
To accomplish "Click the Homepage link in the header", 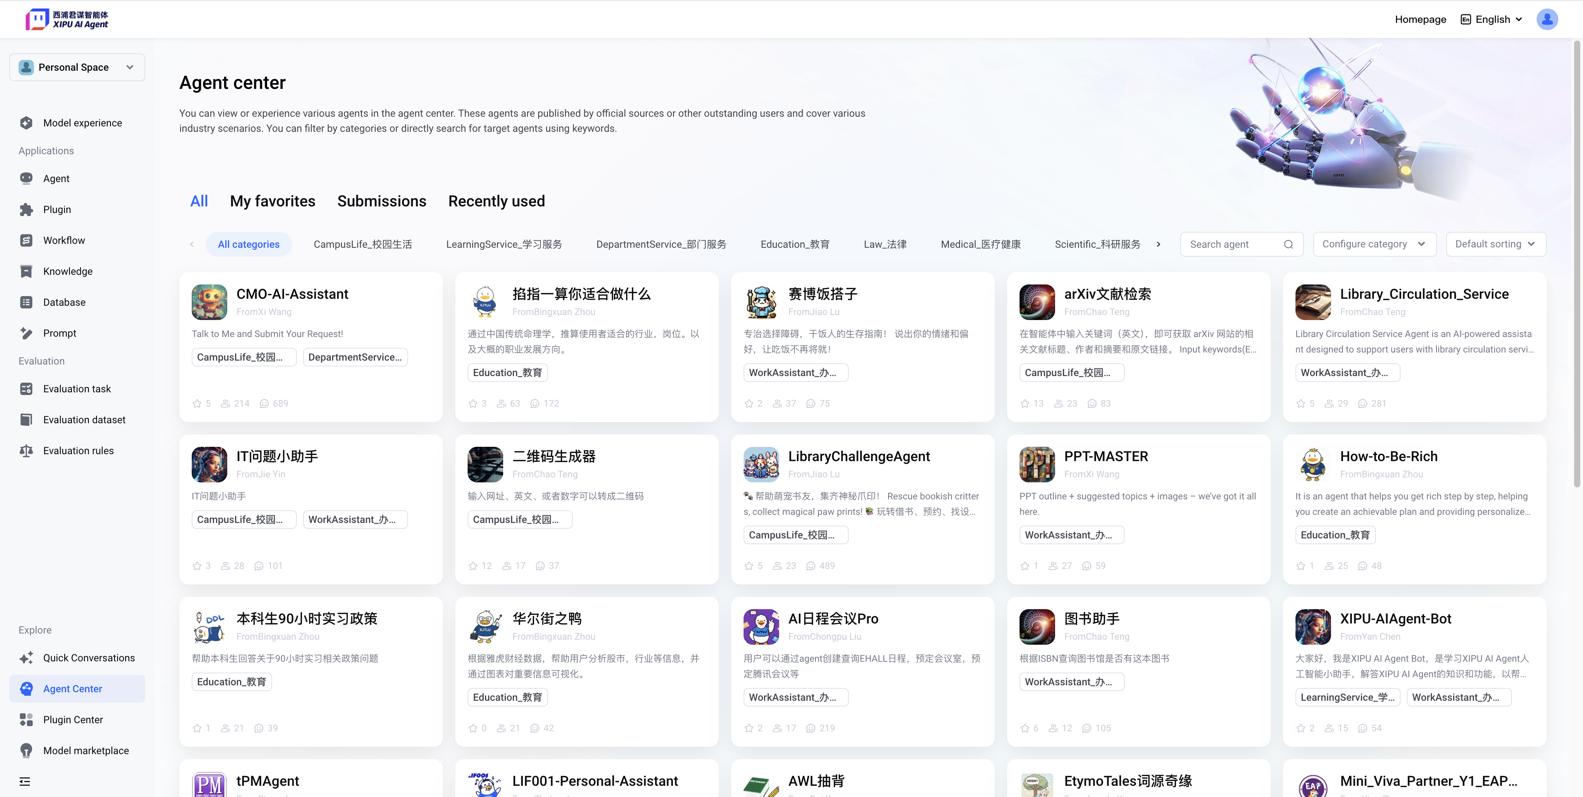I will click(1420, 19).
